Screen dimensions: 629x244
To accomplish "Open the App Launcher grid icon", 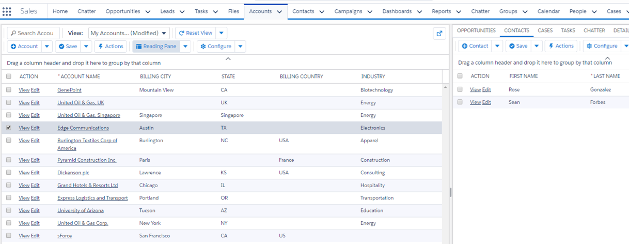I will 7,11.
